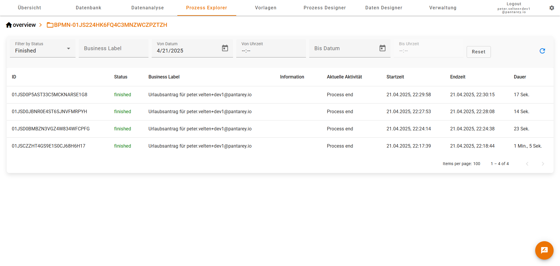Open the Bis Datum calendar picker

pos(382,48)
